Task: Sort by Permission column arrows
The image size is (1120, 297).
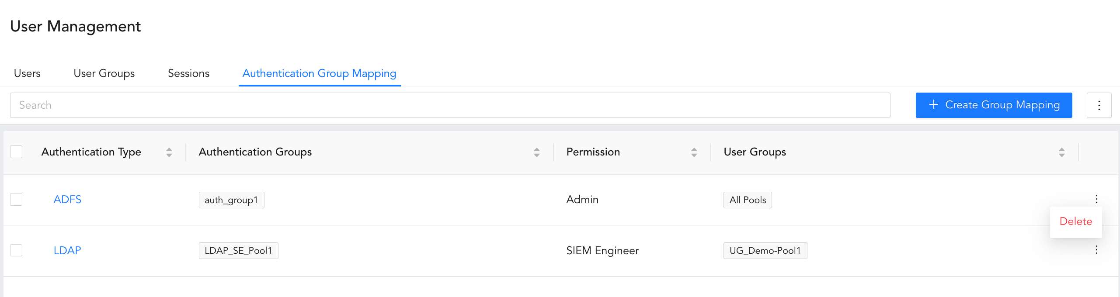Action: tap(694, 152)
